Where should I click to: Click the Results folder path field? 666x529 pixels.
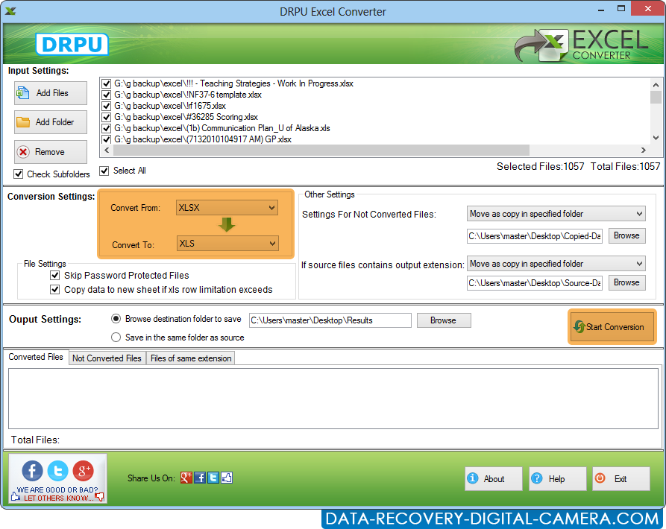pyautogui.click(x=330, y=320)
